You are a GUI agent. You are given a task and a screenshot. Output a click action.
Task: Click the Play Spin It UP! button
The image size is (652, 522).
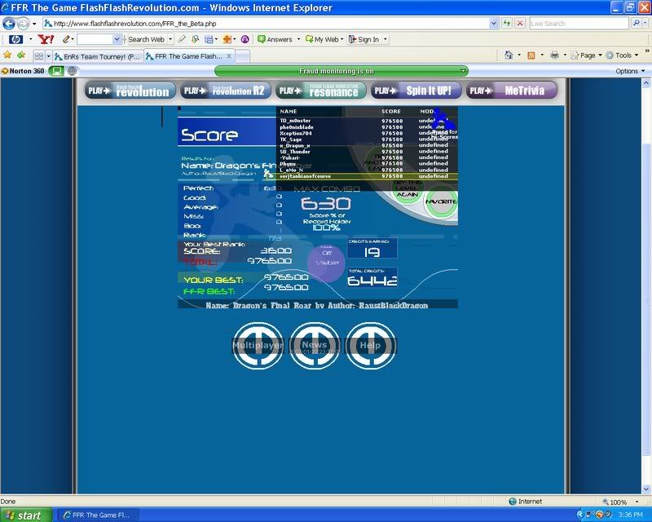click(x=415, y=91)
